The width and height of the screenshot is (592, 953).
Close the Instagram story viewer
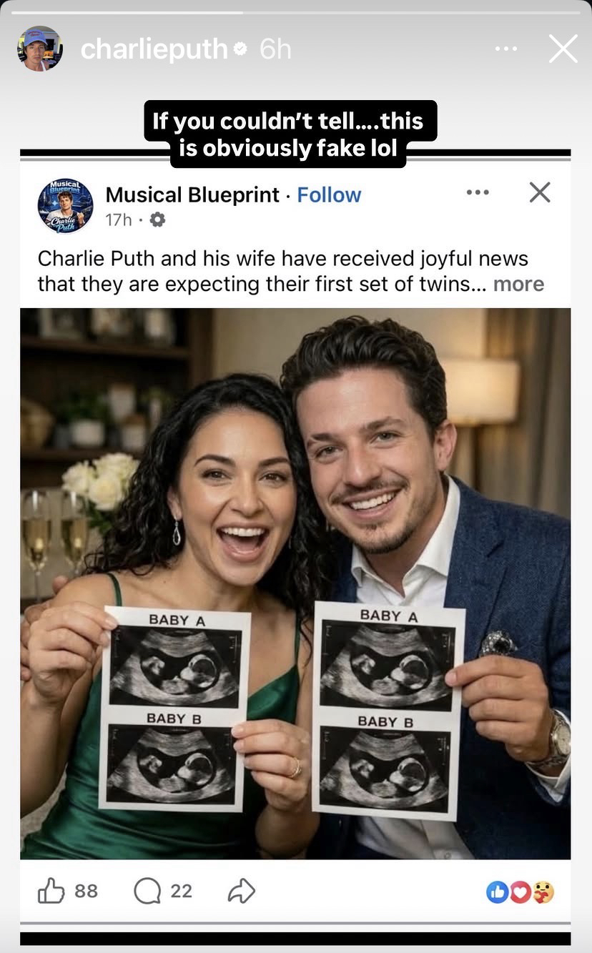[563, 49]
